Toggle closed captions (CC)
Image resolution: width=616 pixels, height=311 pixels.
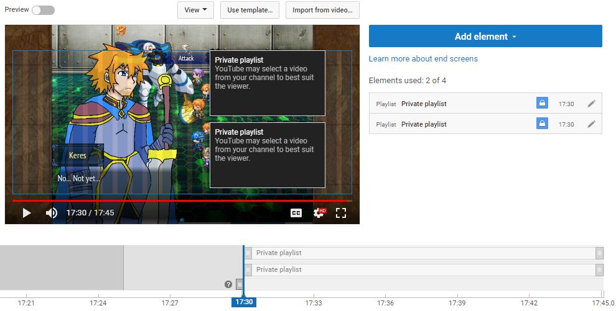click(296, 213)
